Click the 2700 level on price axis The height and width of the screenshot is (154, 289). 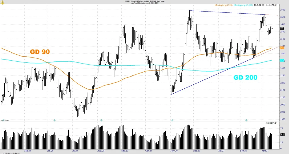click(282, 10)
